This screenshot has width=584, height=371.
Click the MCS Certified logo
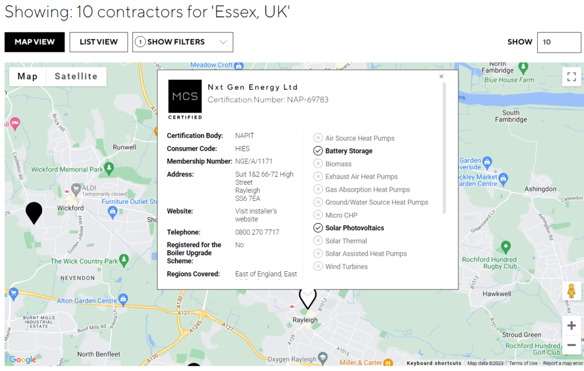pyautogui.click(x=185, y=99)
